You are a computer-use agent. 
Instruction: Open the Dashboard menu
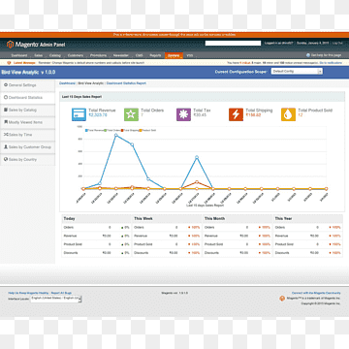[x=19, y=55]
